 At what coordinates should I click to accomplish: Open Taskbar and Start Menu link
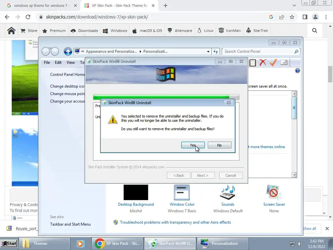[70, 224]
